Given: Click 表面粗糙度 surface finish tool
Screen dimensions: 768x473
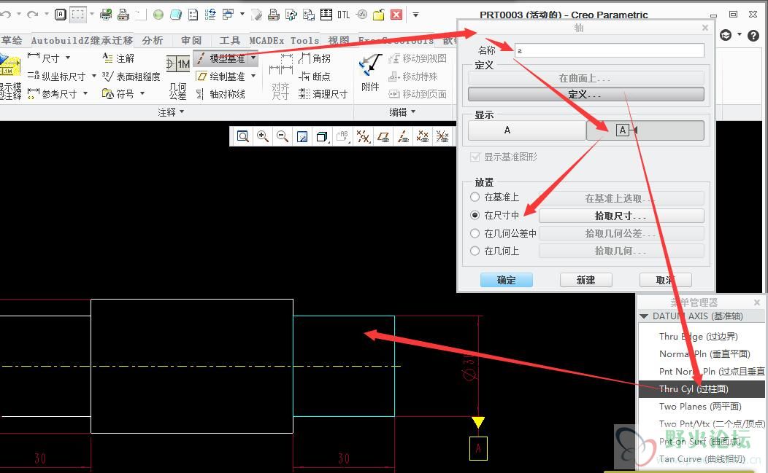Looking at the screenshot, I should click(x=131, y=77).
